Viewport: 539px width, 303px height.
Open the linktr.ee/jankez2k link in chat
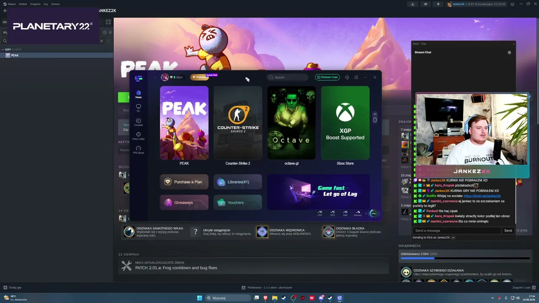point(482,196)
